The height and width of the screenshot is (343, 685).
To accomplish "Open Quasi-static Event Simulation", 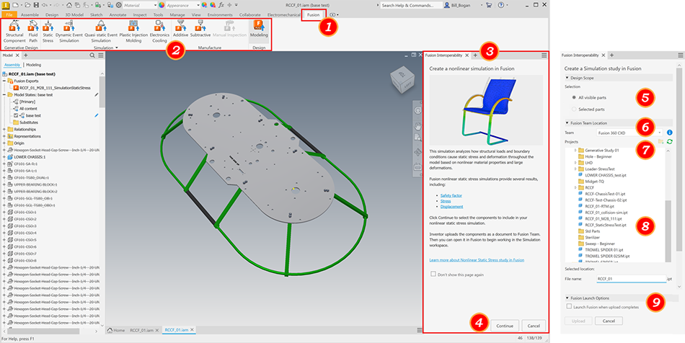I will pos(101,31).
